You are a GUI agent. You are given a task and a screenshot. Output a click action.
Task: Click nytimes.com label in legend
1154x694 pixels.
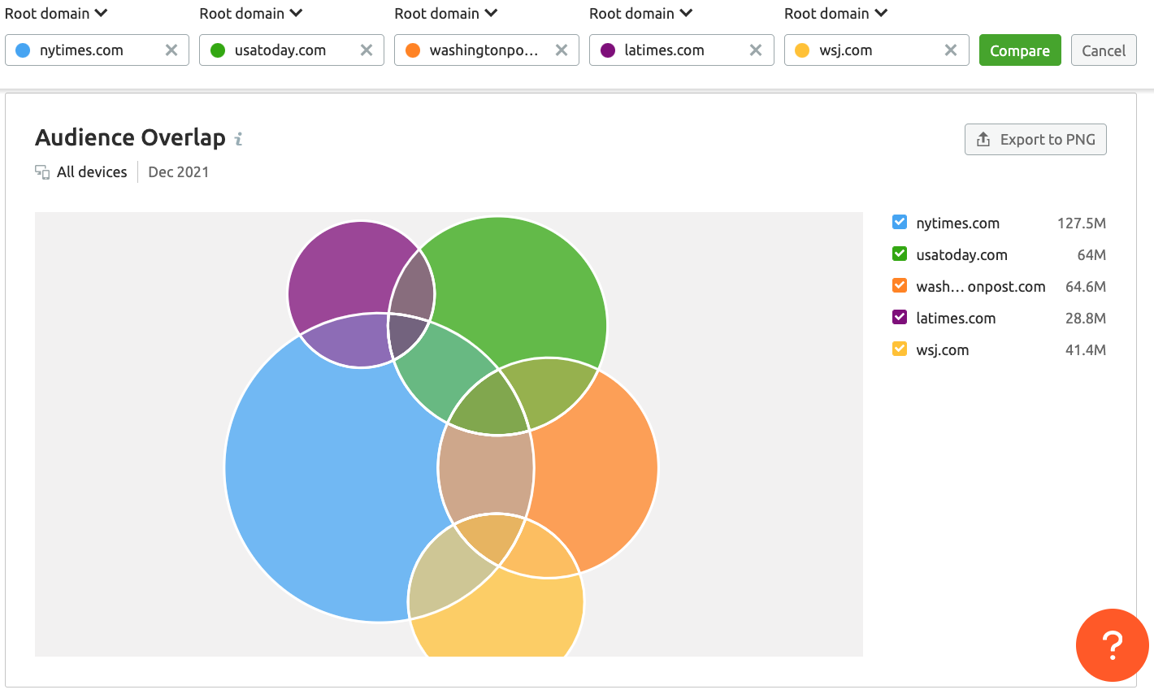[957, 223]
